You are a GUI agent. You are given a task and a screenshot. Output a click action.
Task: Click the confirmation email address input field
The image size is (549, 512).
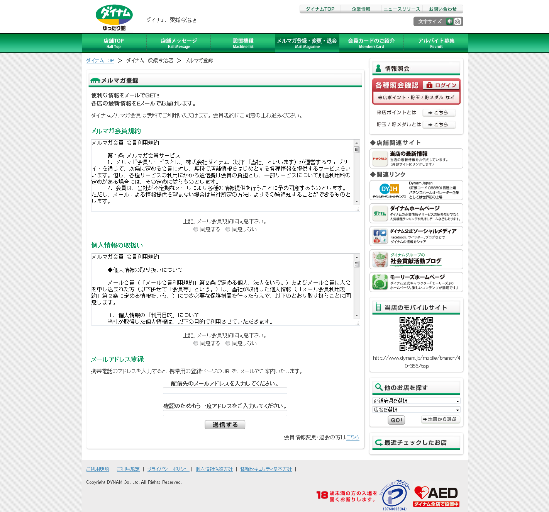[225, 413]
